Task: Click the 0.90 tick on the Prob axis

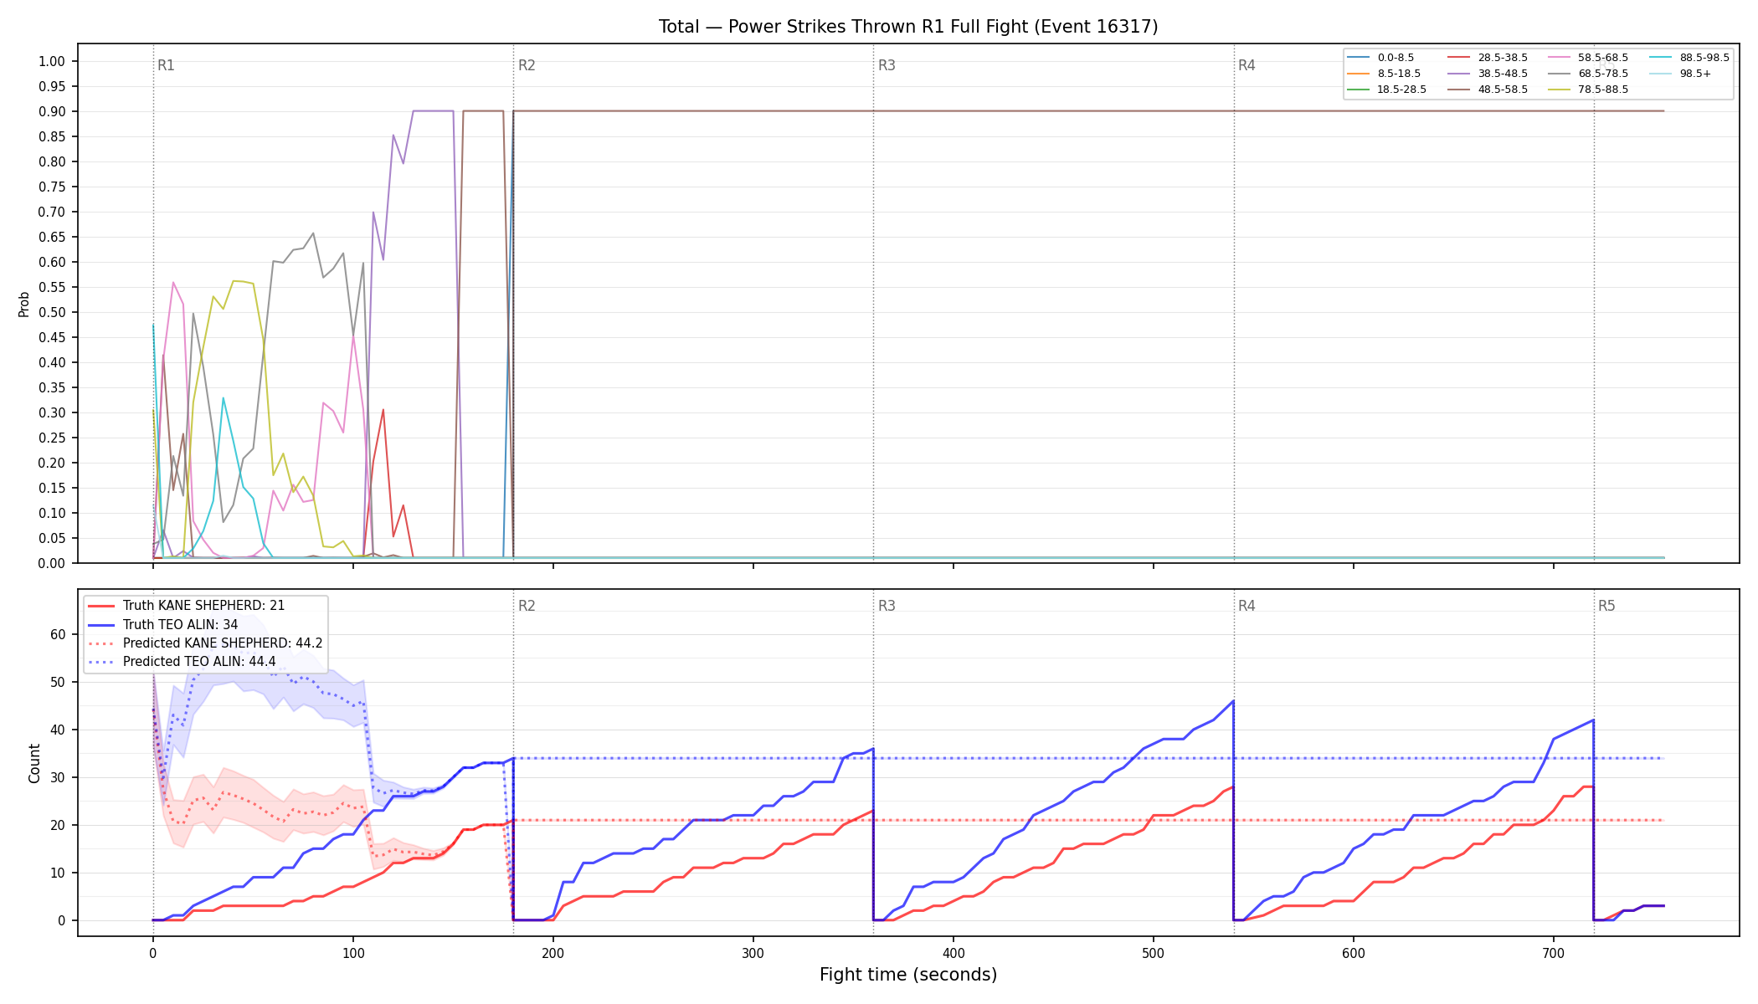Action: click(52, 111)
